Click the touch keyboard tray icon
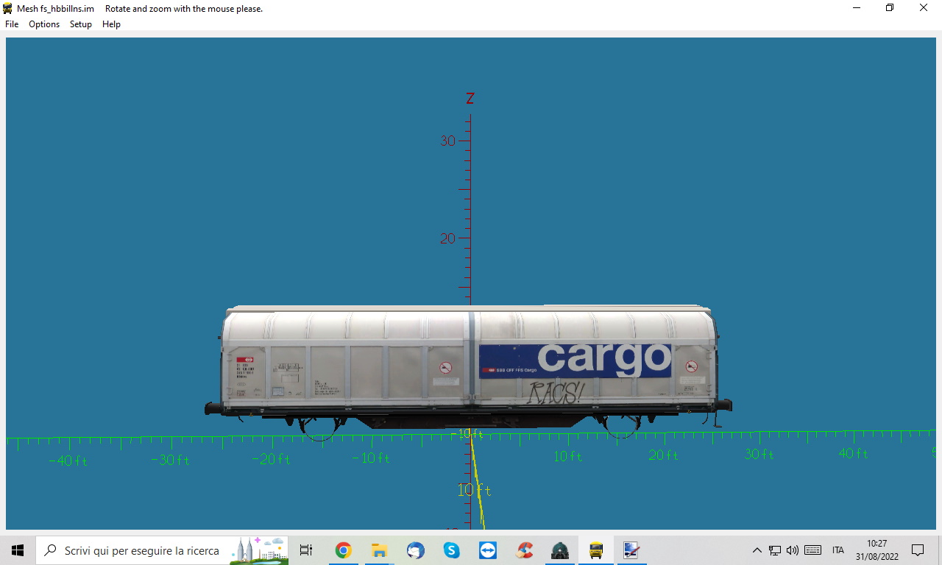This screenshot has width=942, height=565. coord(813,550)
